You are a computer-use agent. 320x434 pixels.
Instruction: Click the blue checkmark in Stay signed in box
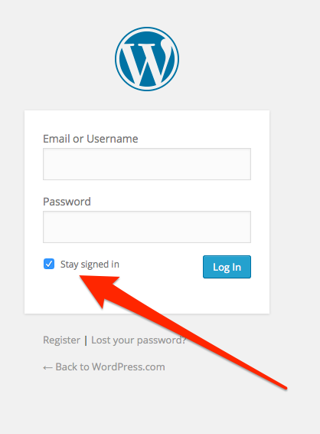[x=49, y=264]
